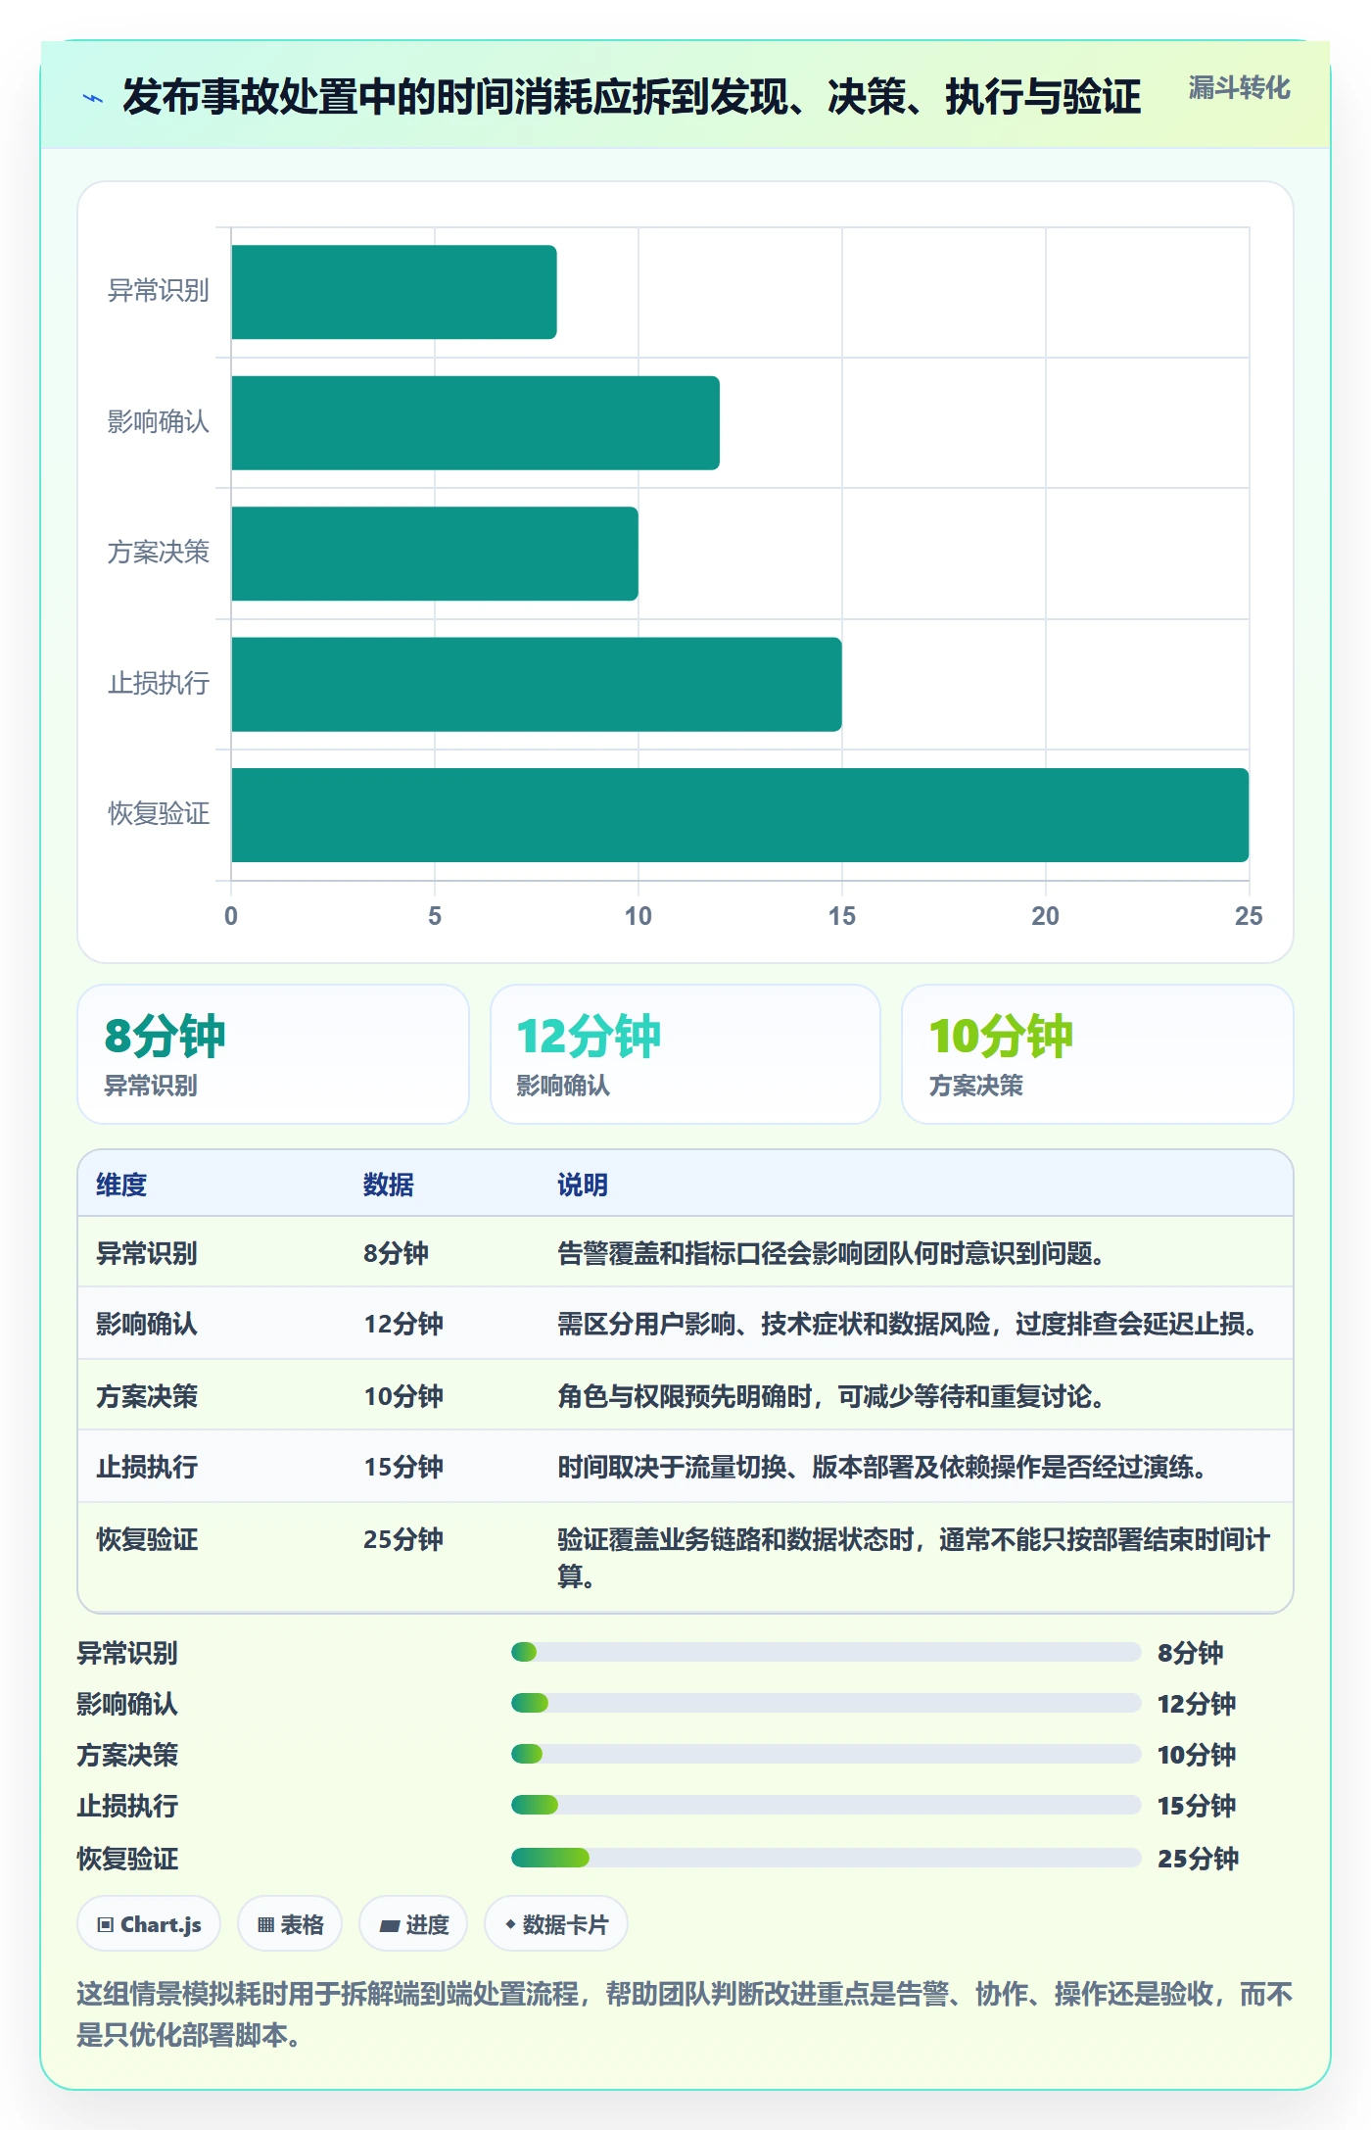Image resolution: width=1371 pixels, height=2130 pixels.
Task: Click the page title about 发布事故处置
Action: [x=632, y=97]
